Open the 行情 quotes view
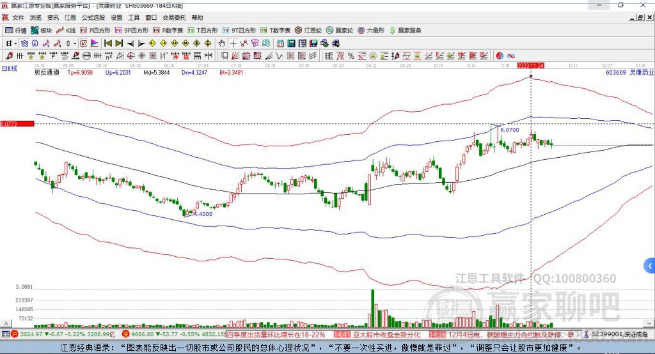The image size is (655, 354). click(15, 31)
